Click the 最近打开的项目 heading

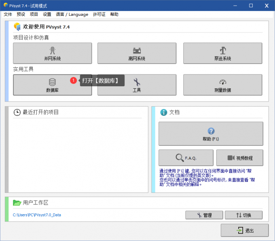[41, 112]
